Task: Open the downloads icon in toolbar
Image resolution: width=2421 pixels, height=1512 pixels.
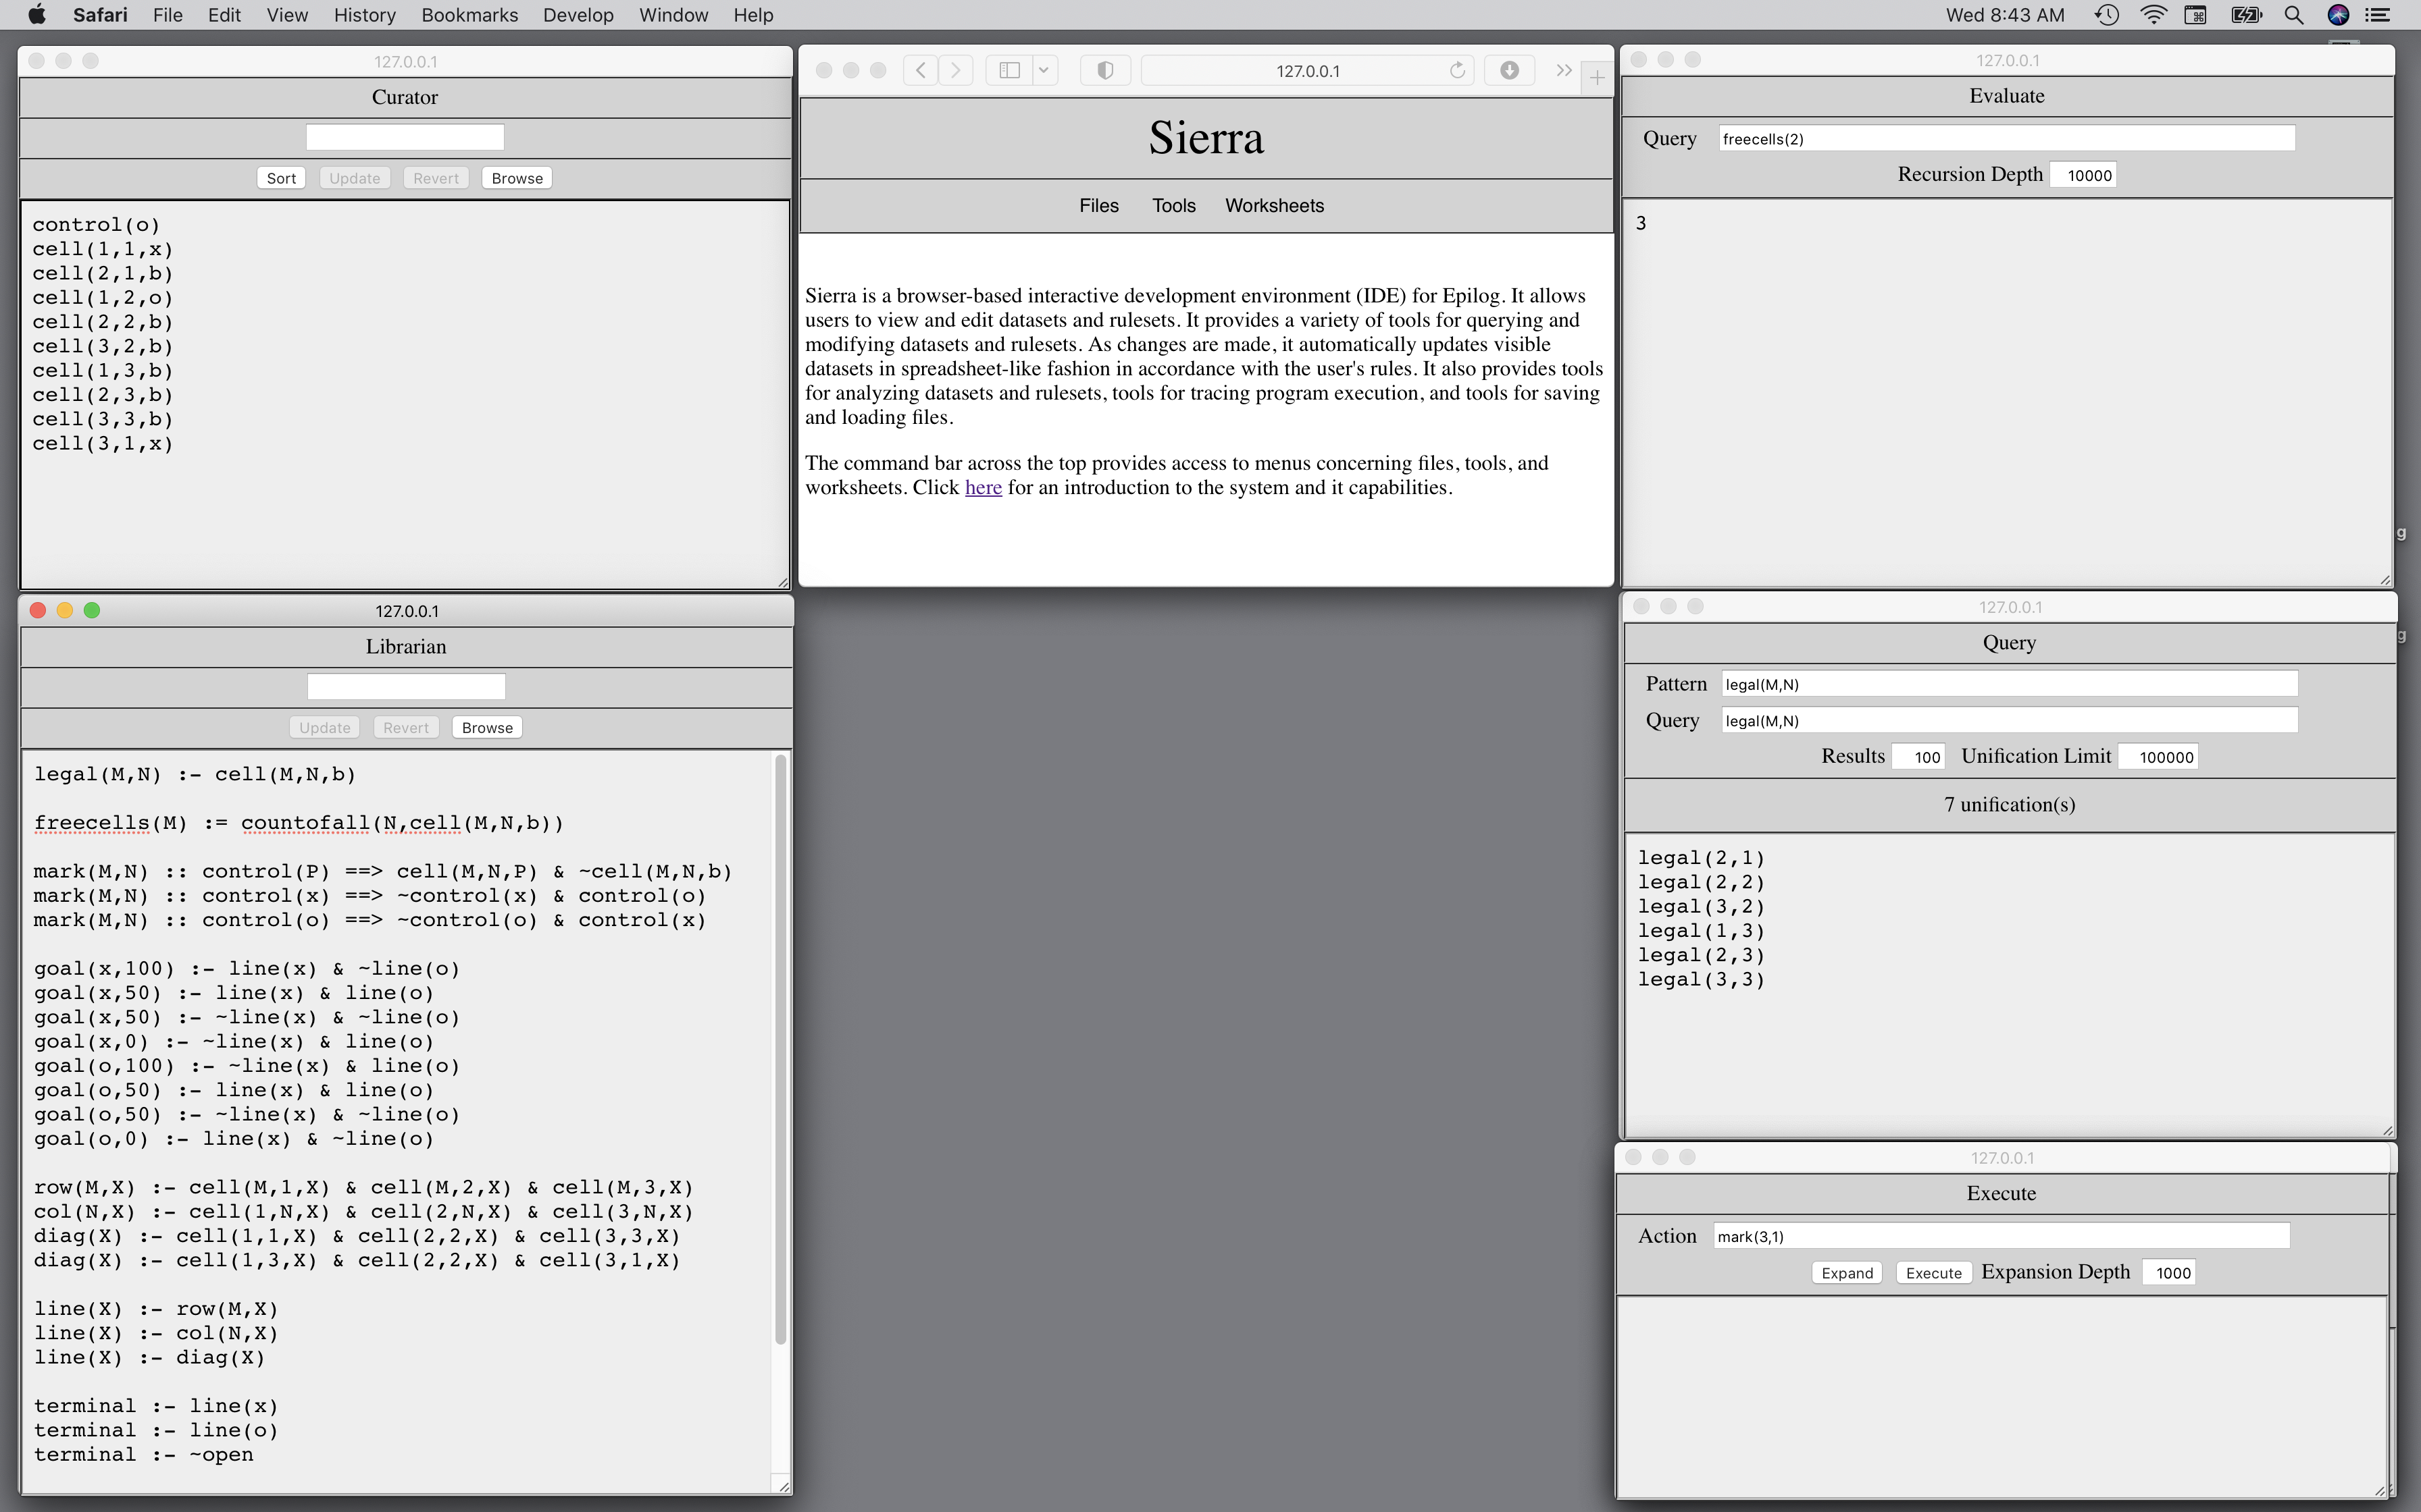Action: pyautogui.click(x=1508, y=71)
